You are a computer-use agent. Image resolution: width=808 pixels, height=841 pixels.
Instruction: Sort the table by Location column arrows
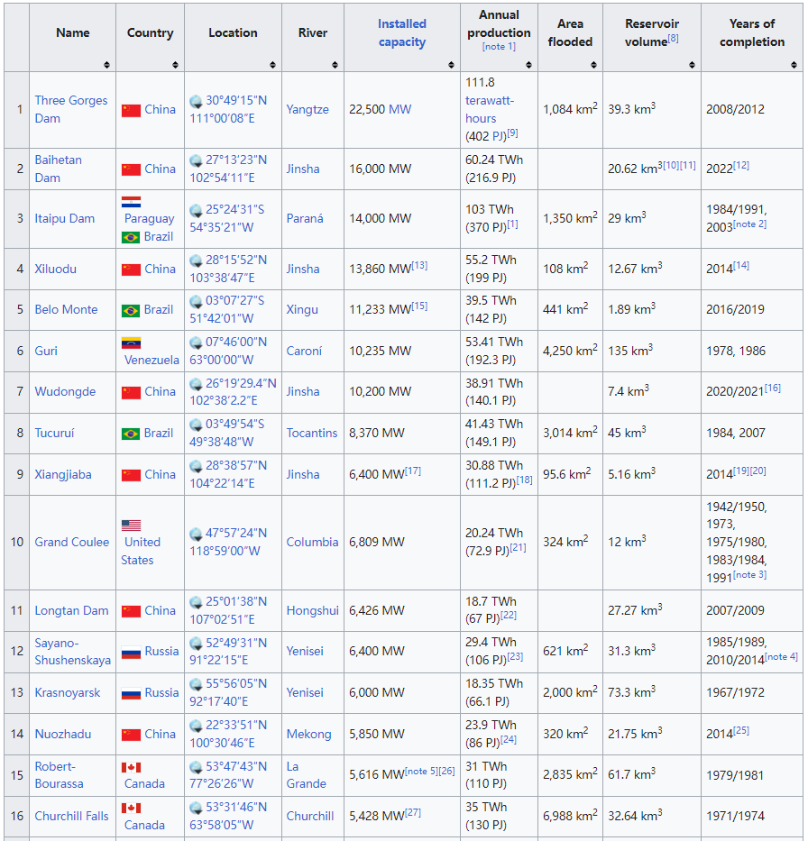(272, 65)
